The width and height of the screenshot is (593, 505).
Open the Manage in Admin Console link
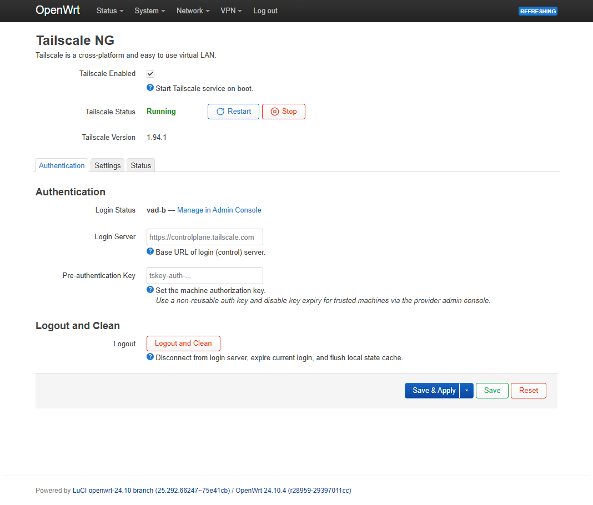click(x=219, y=210)
